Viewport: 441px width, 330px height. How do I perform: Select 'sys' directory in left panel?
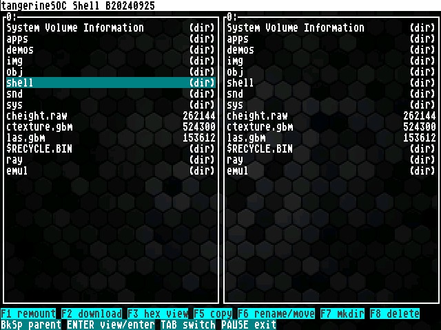[111, 104]
